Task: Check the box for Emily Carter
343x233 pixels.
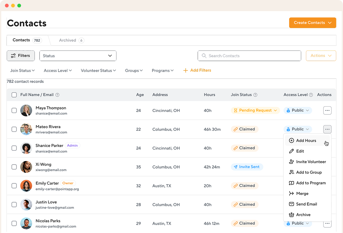Action: tap(14, 186)
